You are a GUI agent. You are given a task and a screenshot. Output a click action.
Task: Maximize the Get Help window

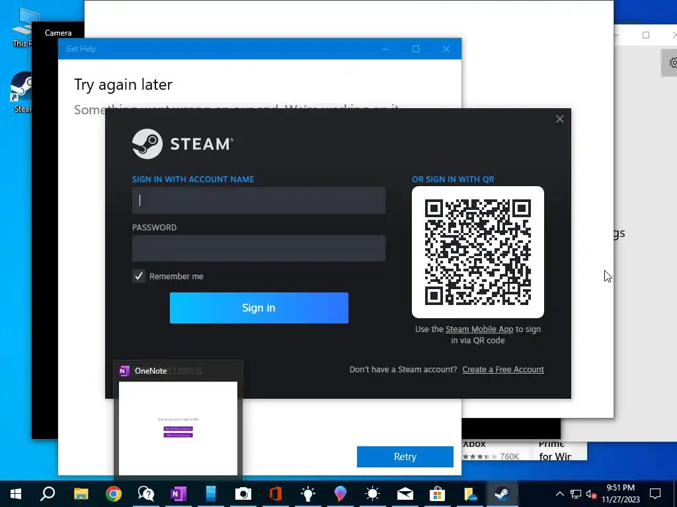coord(416,49)
